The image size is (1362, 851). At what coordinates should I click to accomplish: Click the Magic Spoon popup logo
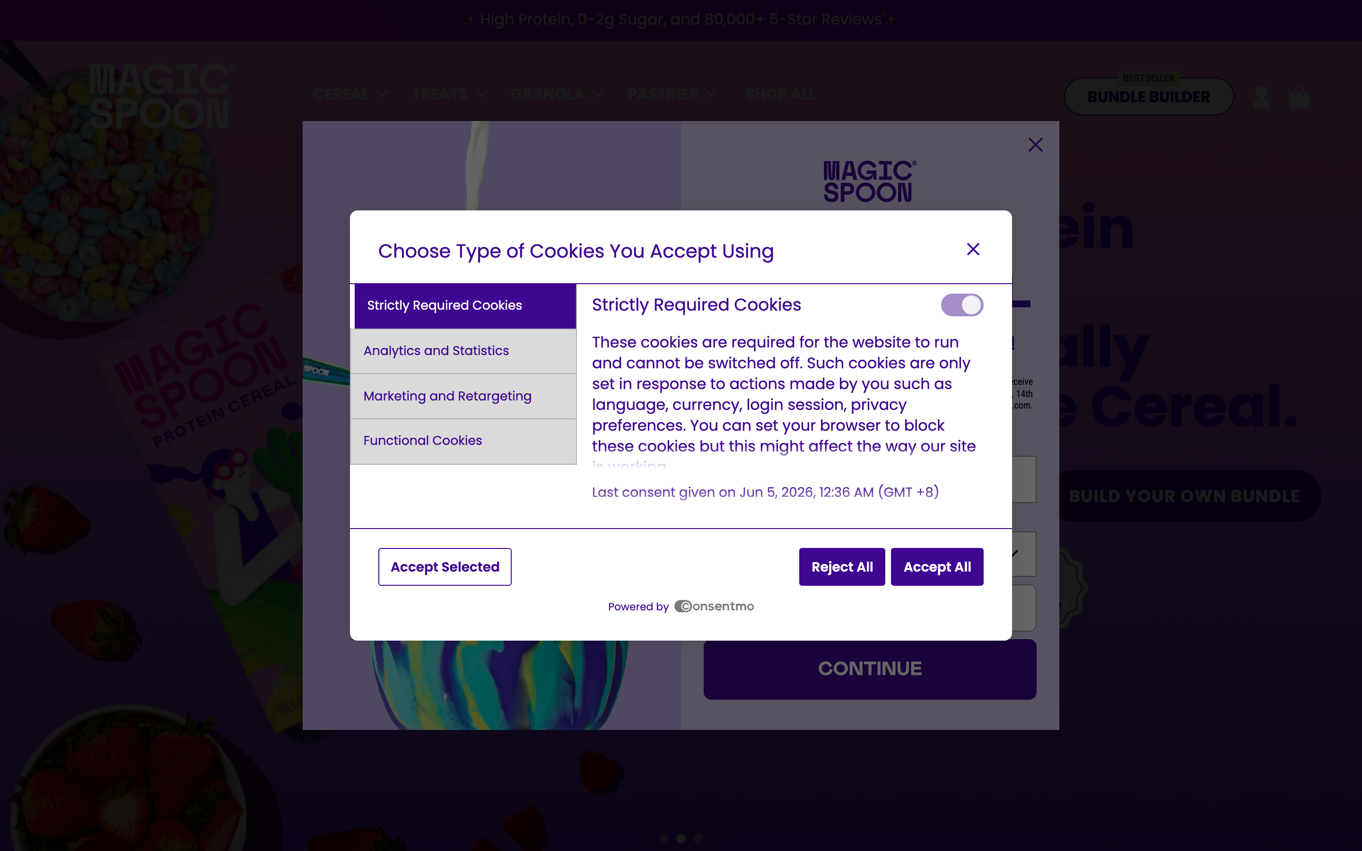click(x=869, y=181)
